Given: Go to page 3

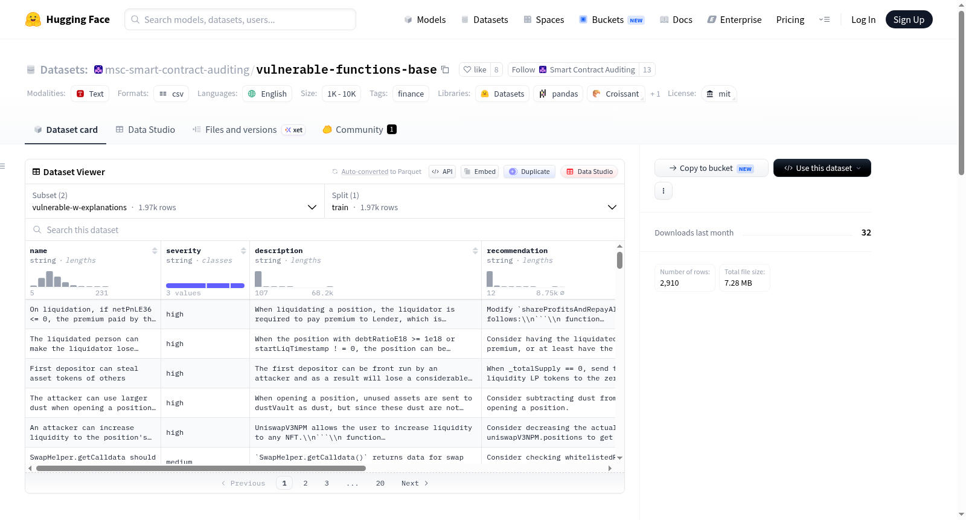Looking at the screenshot, I should 327,483.
